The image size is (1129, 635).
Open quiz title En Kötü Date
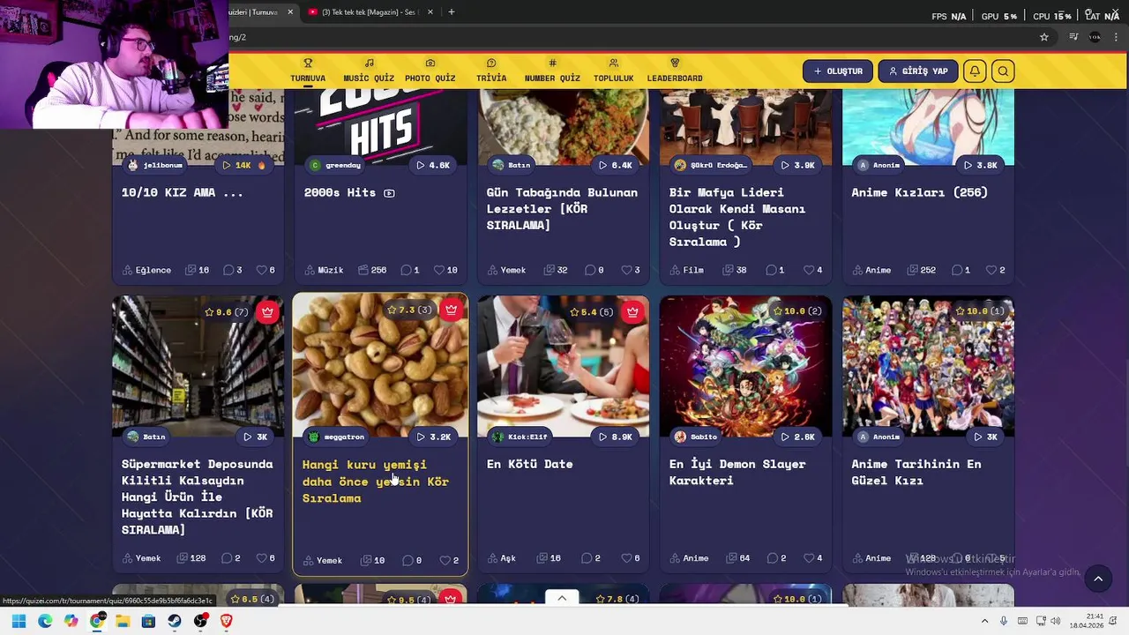[x=529, y=464]
